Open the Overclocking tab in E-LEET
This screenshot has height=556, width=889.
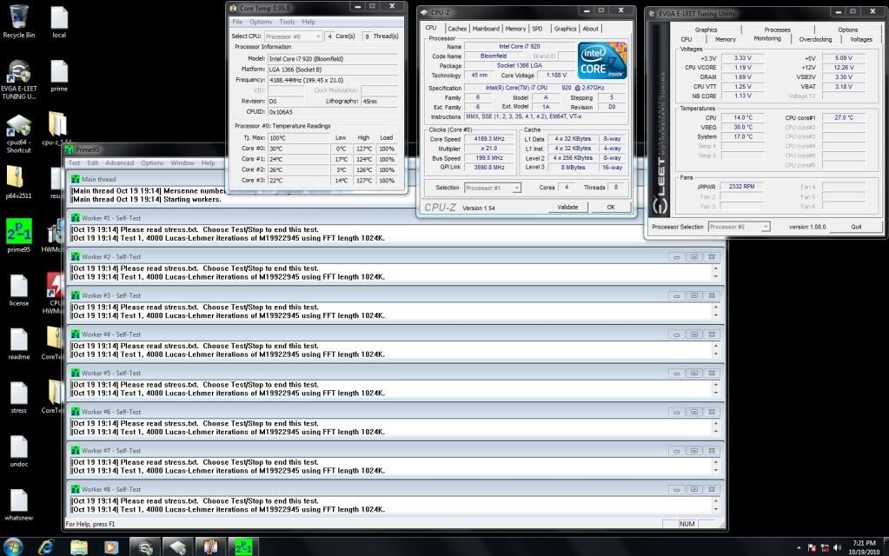coord(815,39)
